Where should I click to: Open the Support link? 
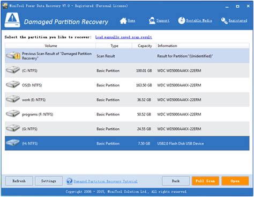163,20
